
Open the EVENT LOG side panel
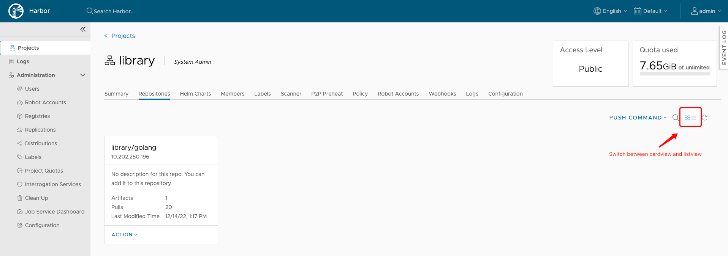pos(724,47)
